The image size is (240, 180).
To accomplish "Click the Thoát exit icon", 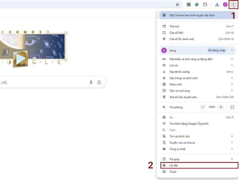I will [164, 172].
